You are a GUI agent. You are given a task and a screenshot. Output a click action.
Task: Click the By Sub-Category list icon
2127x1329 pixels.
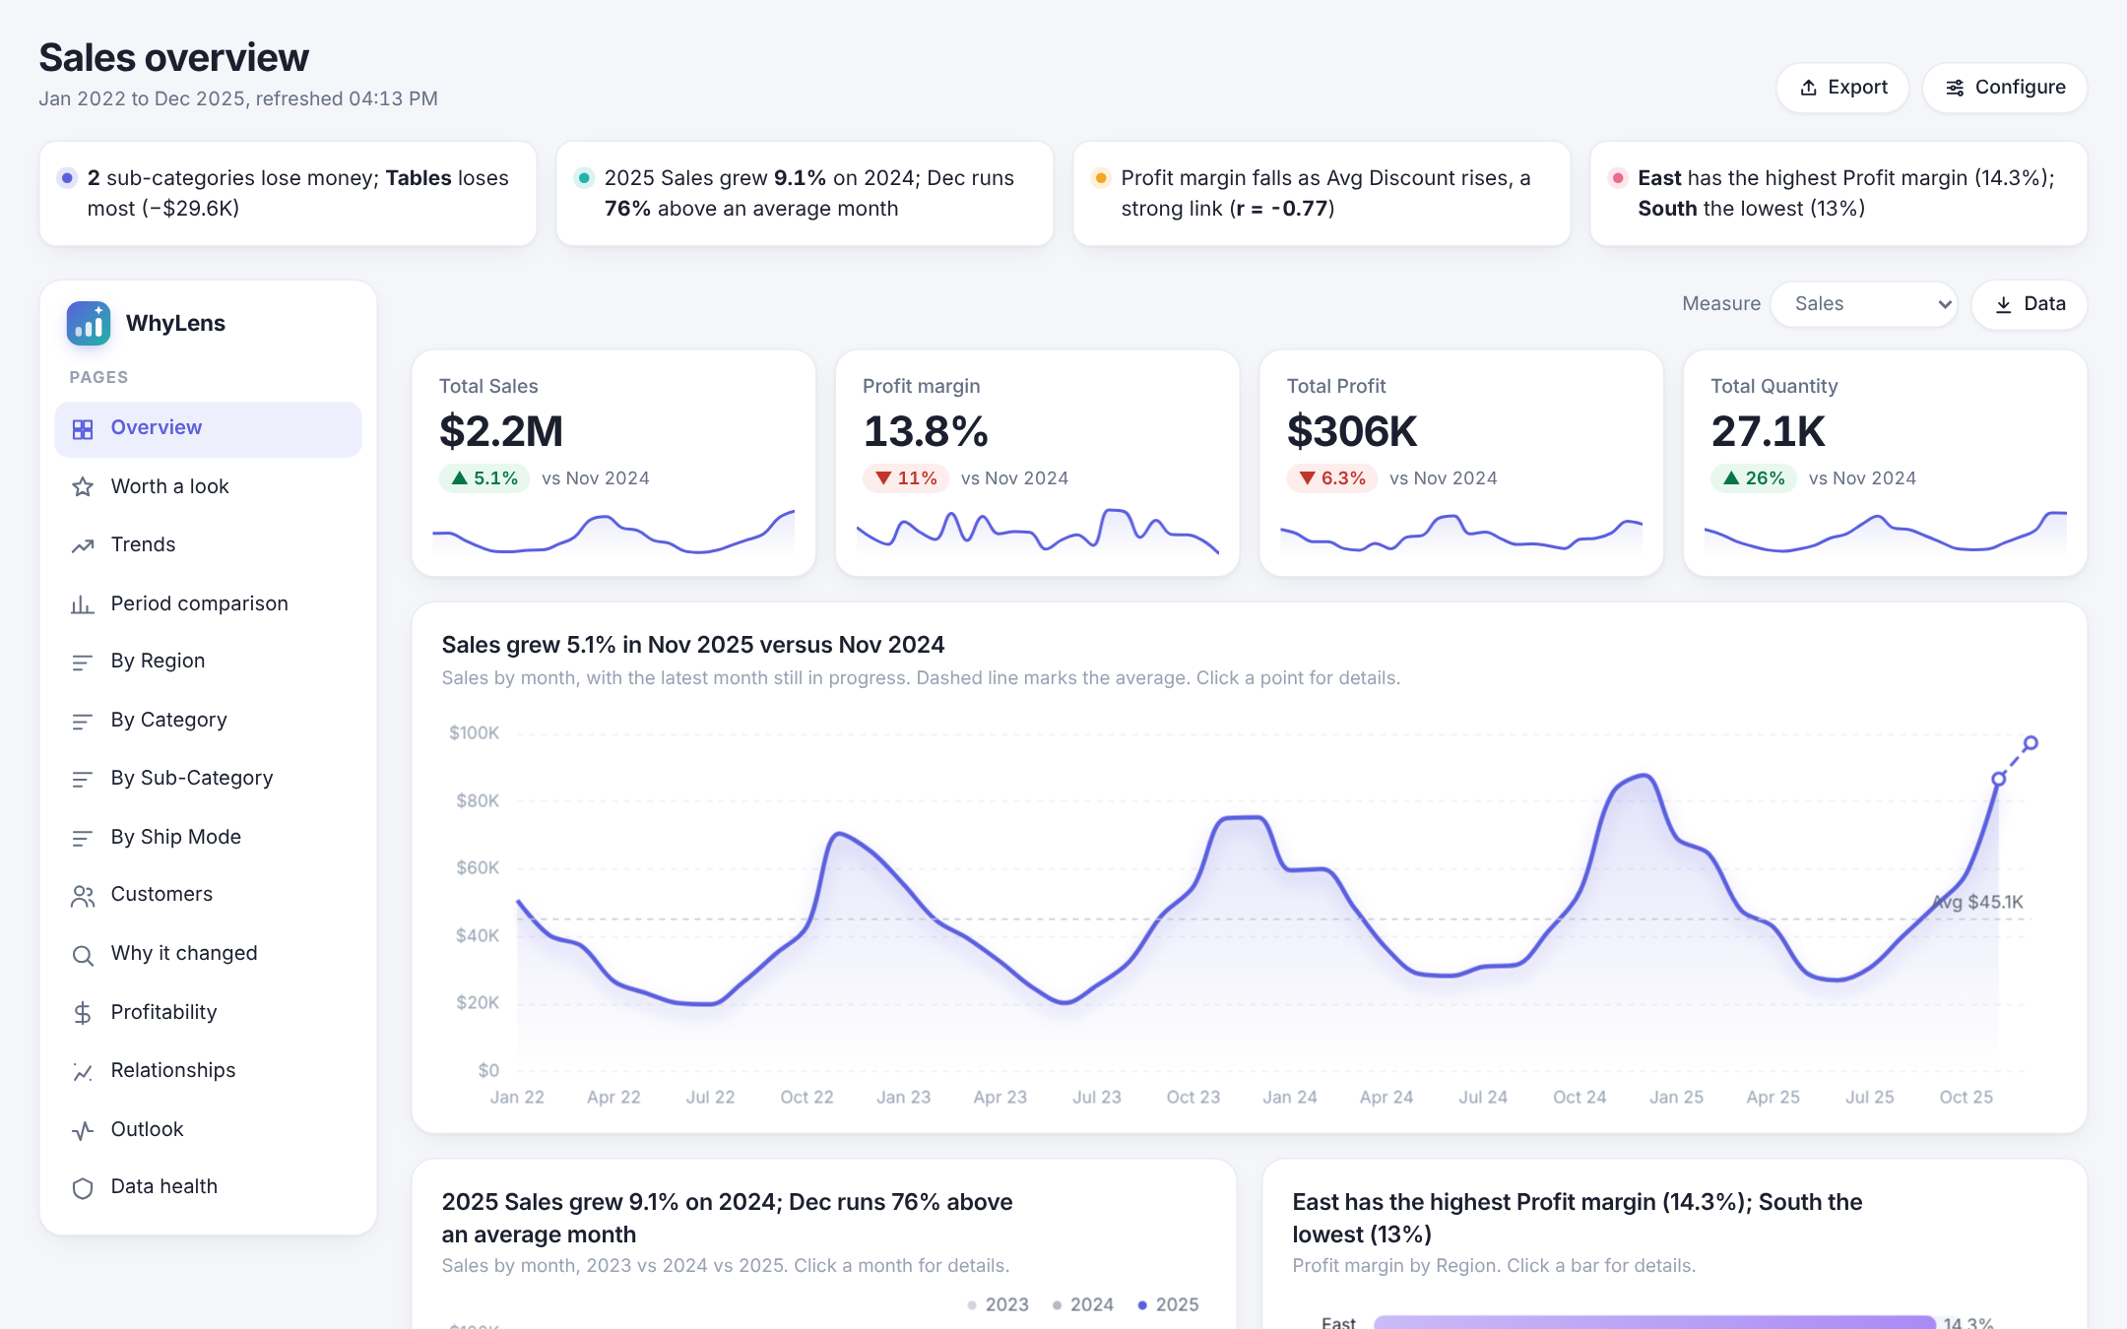(83, 780)
